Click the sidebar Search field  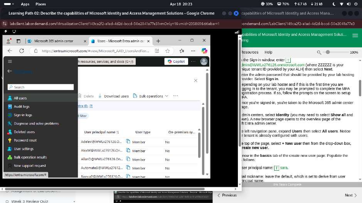pos(40,87)
